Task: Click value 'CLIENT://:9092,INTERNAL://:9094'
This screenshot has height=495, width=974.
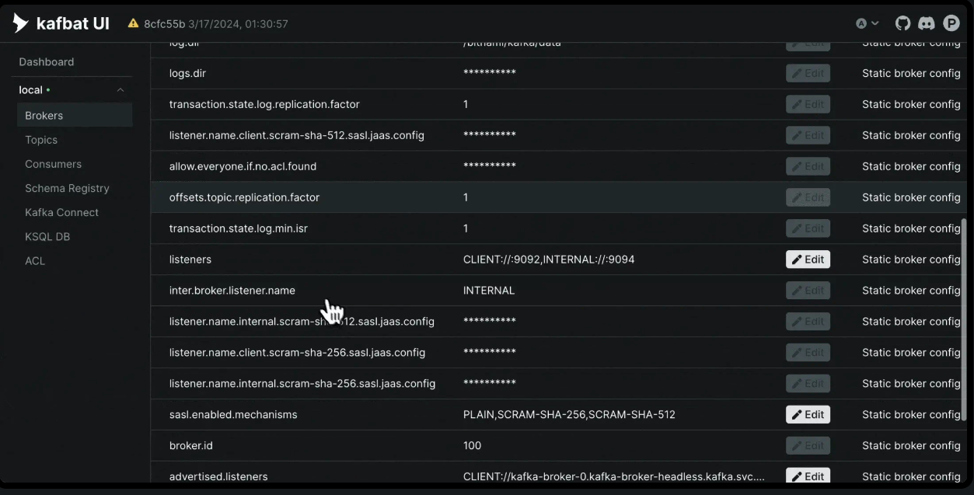Action: [x=549, y=260]
